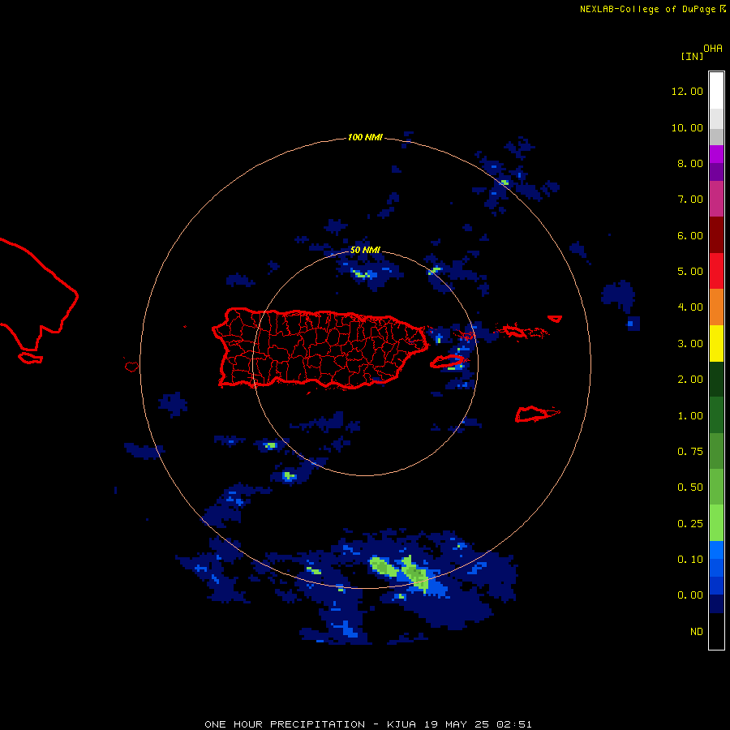Click the 1.00 legend value
Screen dimensions: 730x730
tap(690, 416)
